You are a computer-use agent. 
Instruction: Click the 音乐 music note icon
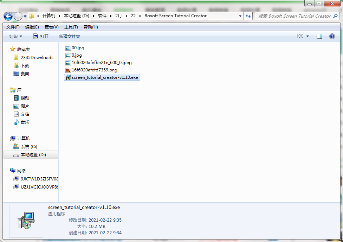(16, 122)
